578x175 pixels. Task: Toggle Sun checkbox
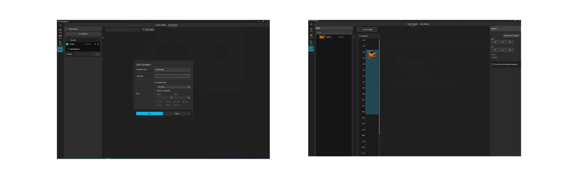[x=175, y=105]
